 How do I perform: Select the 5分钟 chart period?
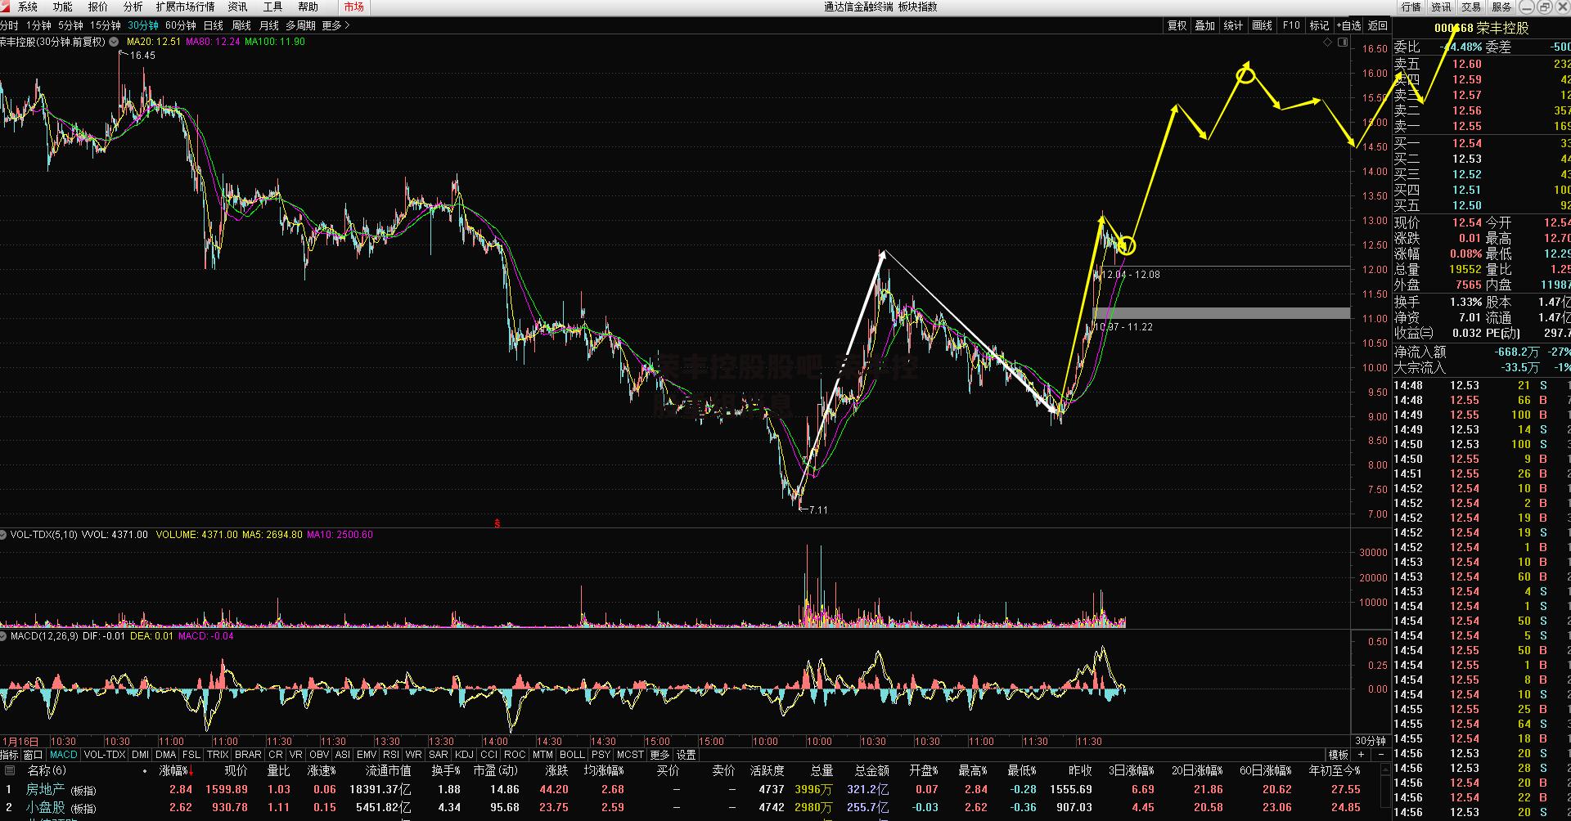[x=71, y=25]
